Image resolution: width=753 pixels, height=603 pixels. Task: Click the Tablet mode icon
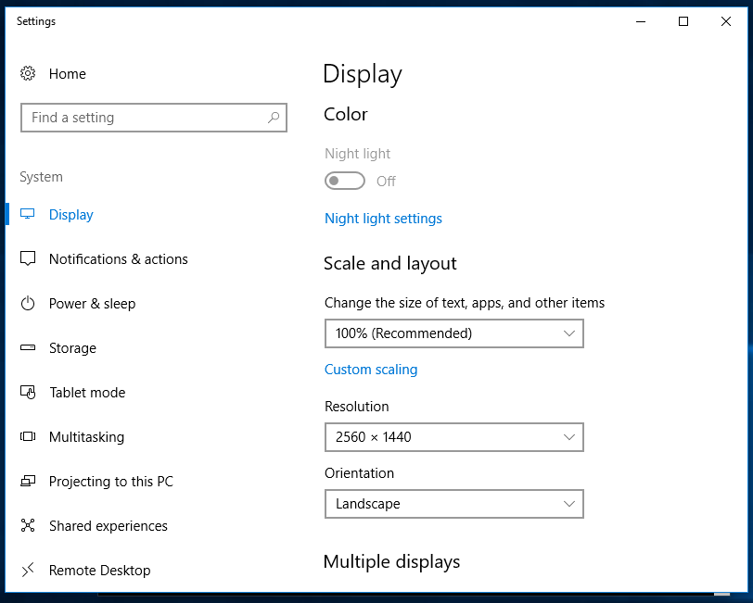(28, 393)
